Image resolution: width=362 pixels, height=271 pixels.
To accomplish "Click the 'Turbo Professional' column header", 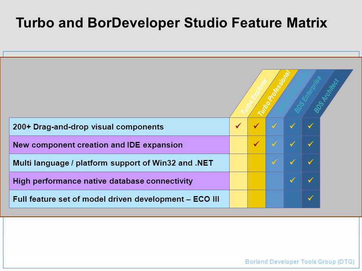I will [x=274, y=93].
